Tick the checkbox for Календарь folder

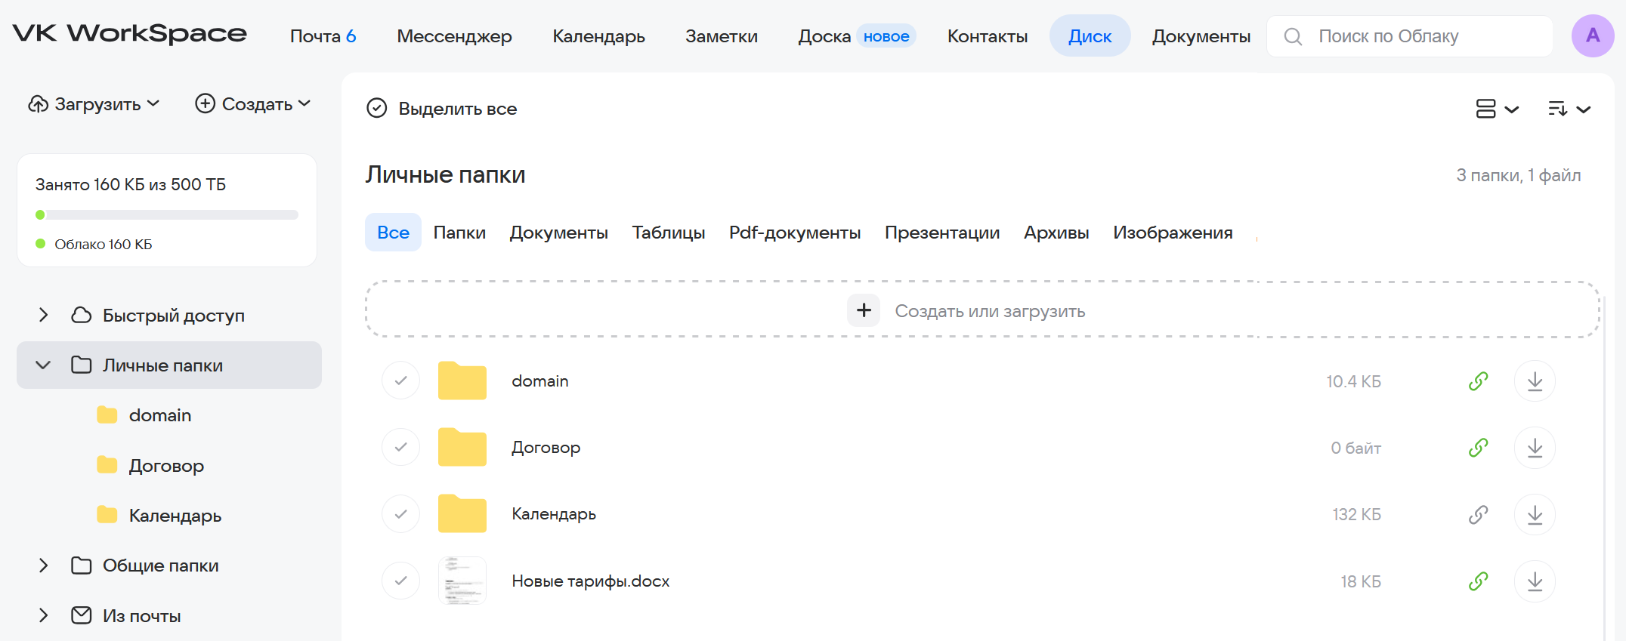(400, 514)
